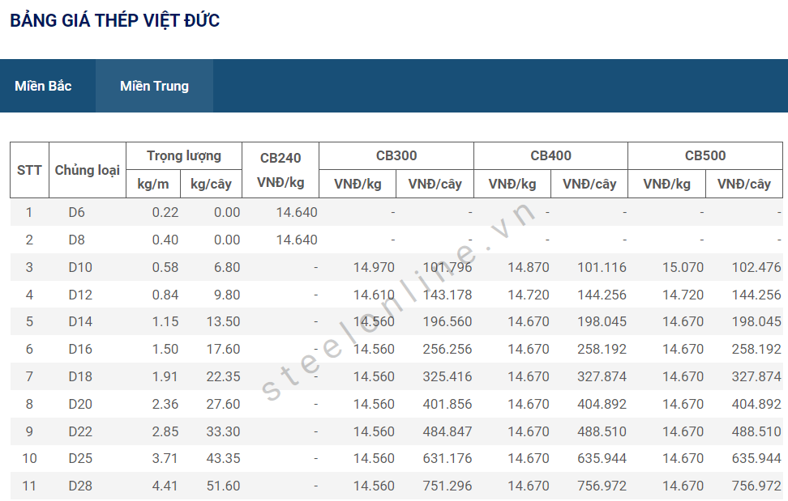The width and height of the screenshot is (788, 501).
Task: Click the BẢNG GIÁ THÉP VIỆT ĐỨC heading
Action: [114, 20]
